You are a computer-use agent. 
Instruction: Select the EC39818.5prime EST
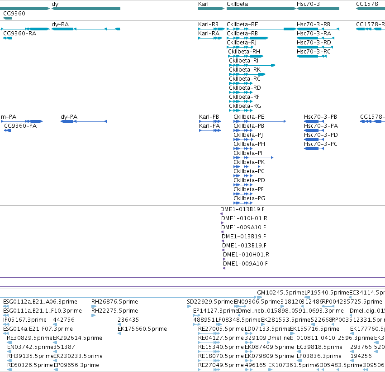[x=319, y=347]
